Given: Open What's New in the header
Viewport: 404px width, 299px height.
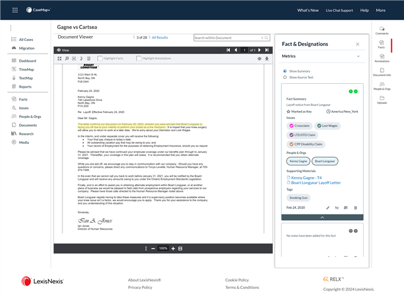Looking at the screenshot, I should [308, 10].
